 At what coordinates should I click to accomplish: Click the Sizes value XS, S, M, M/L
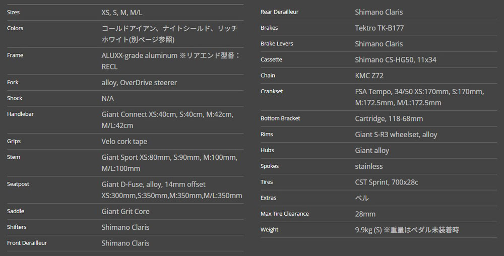tap(125, 12)
